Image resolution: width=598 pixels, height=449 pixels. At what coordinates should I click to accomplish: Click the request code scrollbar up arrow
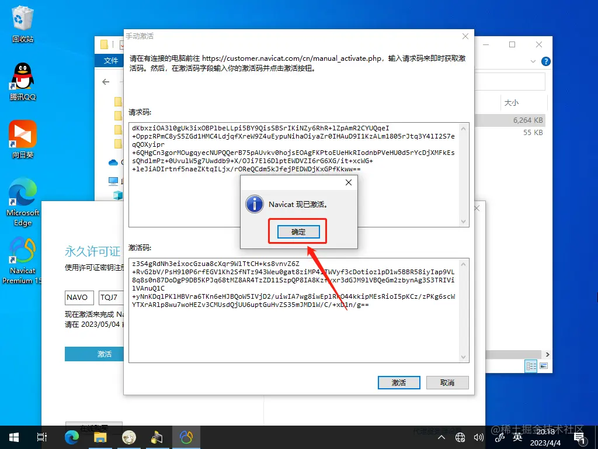[463, 129]
